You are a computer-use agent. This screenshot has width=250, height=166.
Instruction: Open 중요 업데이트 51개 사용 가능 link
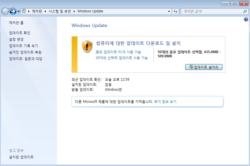point(118,52)
